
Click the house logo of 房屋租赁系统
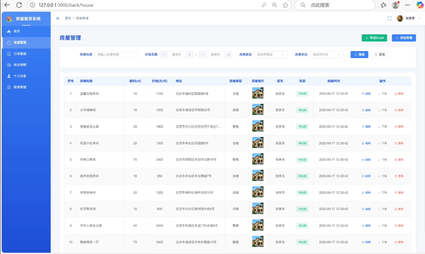[9, 18]
